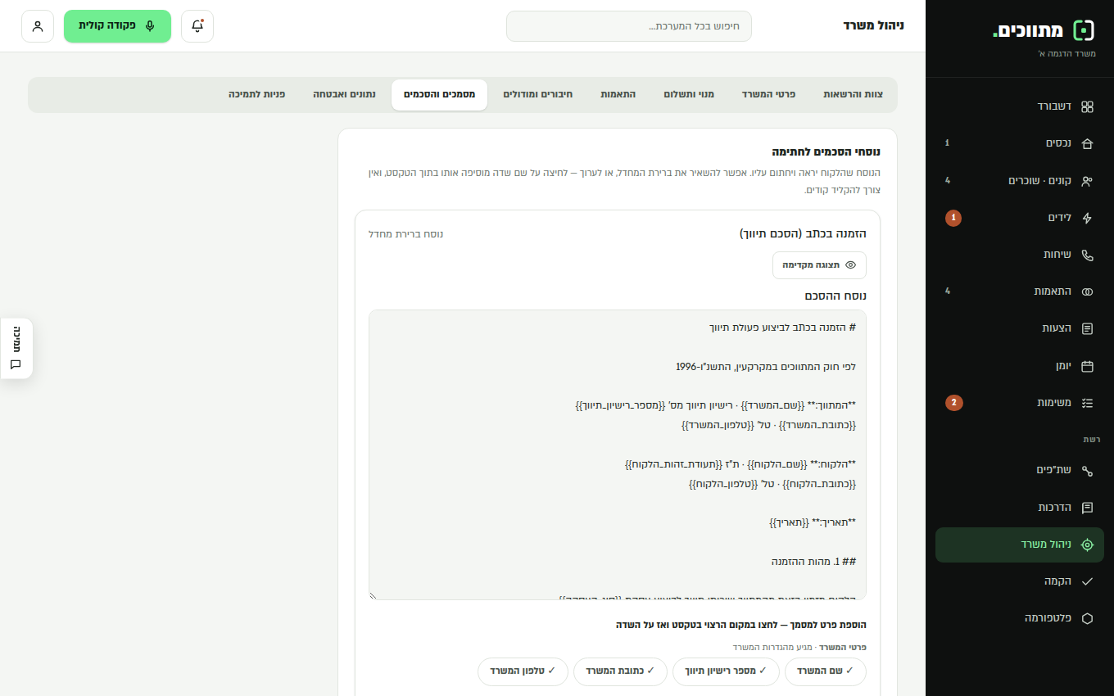Click the נוסחי הסכמים לחתימה heading

[826, 151]
